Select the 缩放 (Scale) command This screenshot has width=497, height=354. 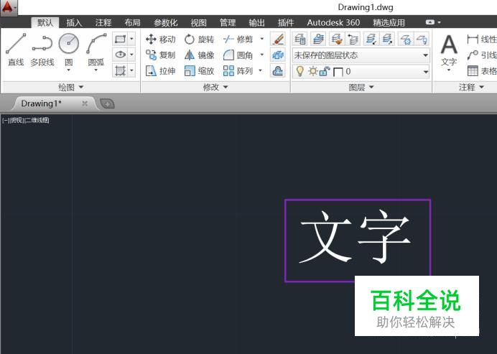click(x=200, y=70)
